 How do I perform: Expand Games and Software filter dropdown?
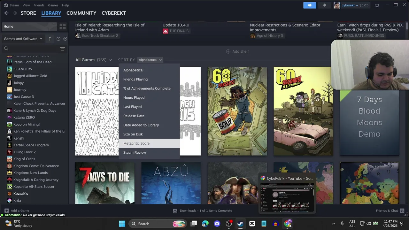(23, 39)
